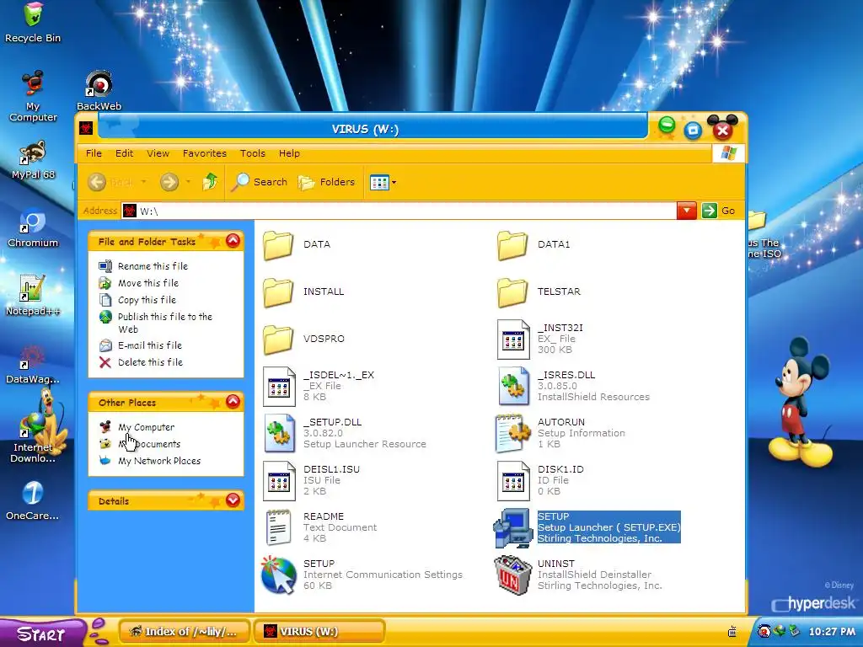Open the Recycle Bin desktop icon
The height and width of the screenshot is (647, 863).
(x=33, y=22)
